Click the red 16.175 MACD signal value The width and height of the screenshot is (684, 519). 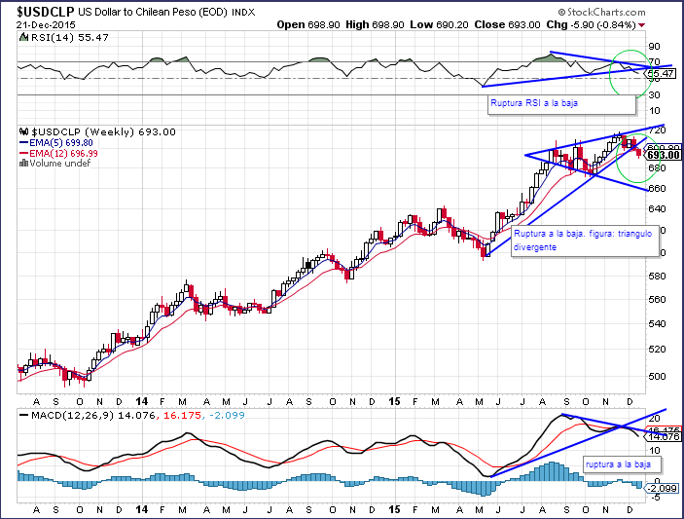click(x=182, y=415)
